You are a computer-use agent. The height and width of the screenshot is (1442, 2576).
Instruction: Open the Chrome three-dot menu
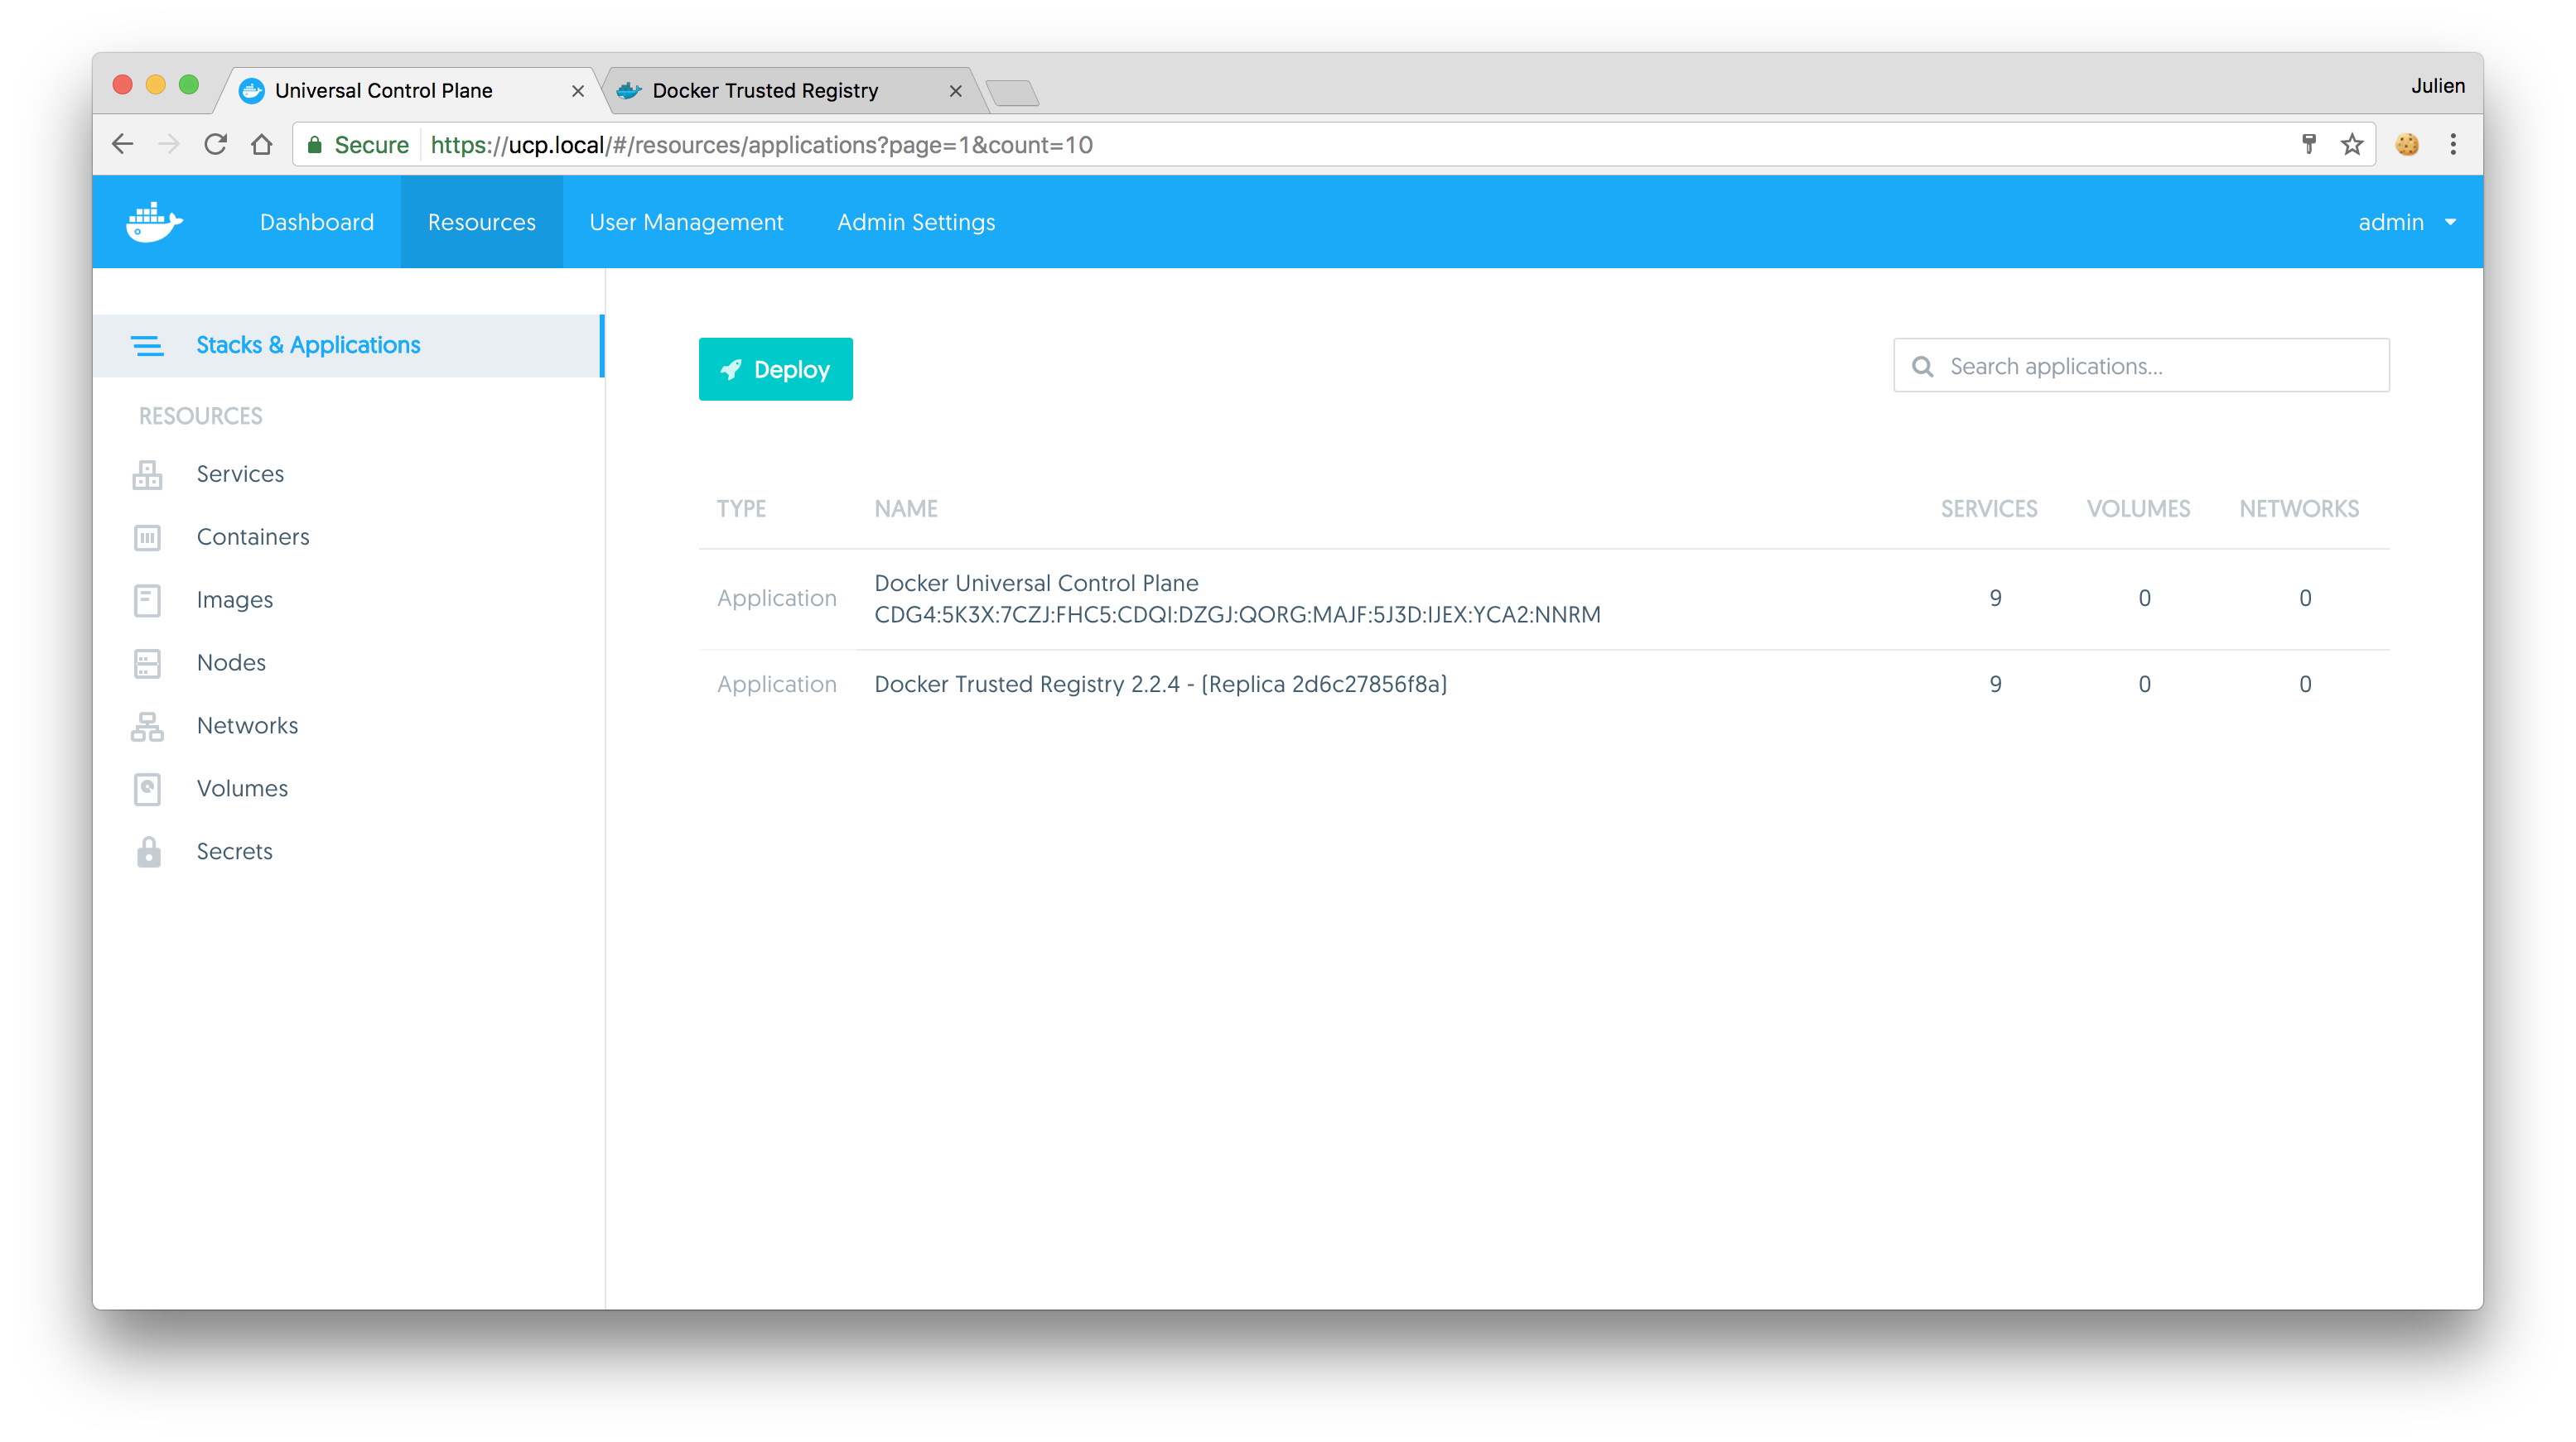click(x=2453, y=144)
